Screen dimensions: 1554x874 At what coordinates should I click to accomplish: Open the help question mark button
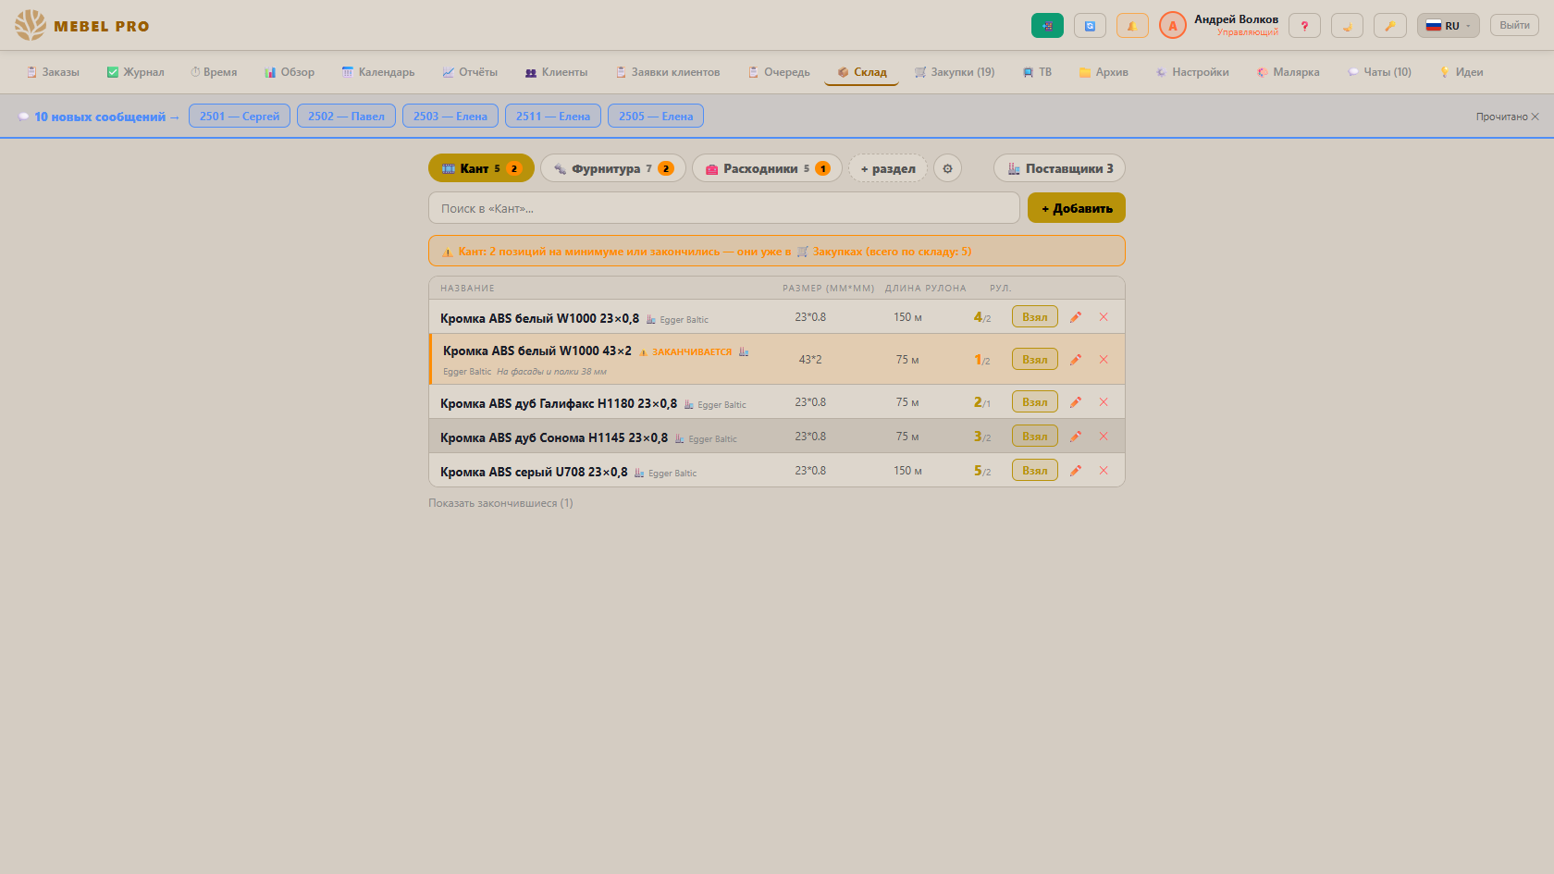click(x=1304, y=26)
